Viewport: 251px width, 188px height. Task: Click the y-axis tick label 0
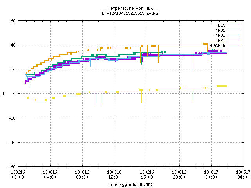pyautogui.click(x=15, y=94)
